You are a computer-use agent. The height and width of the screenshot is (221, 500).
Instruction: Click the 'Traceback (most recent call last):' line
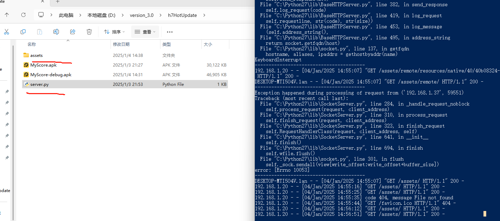coord(301,98)
